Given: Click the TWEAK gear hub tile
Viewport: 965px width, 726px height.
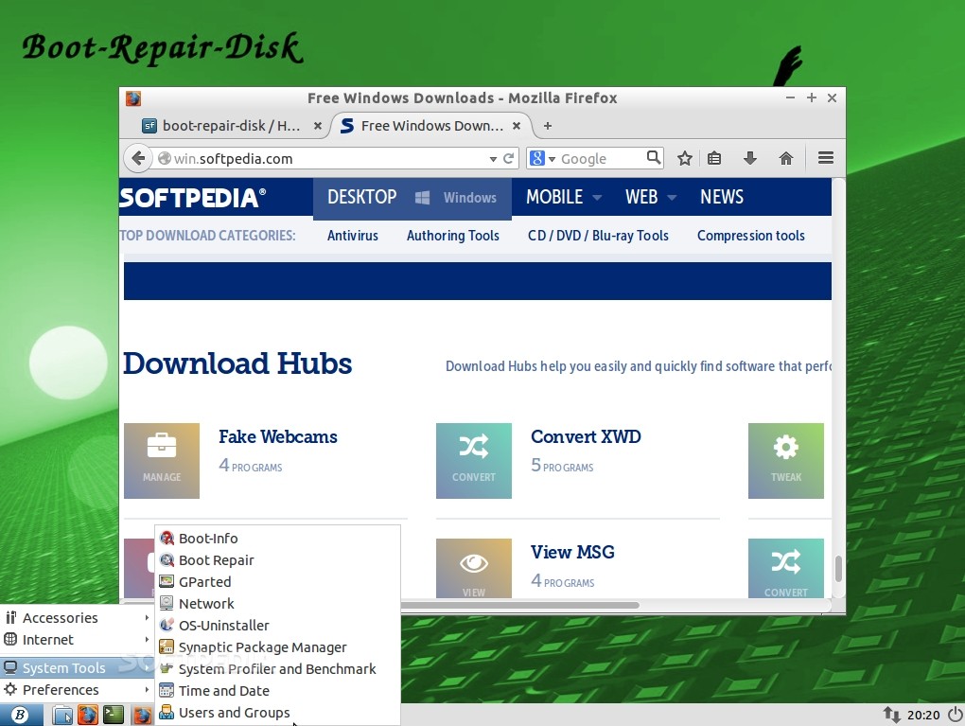Looking at the screenshot, I should point(786,461).
